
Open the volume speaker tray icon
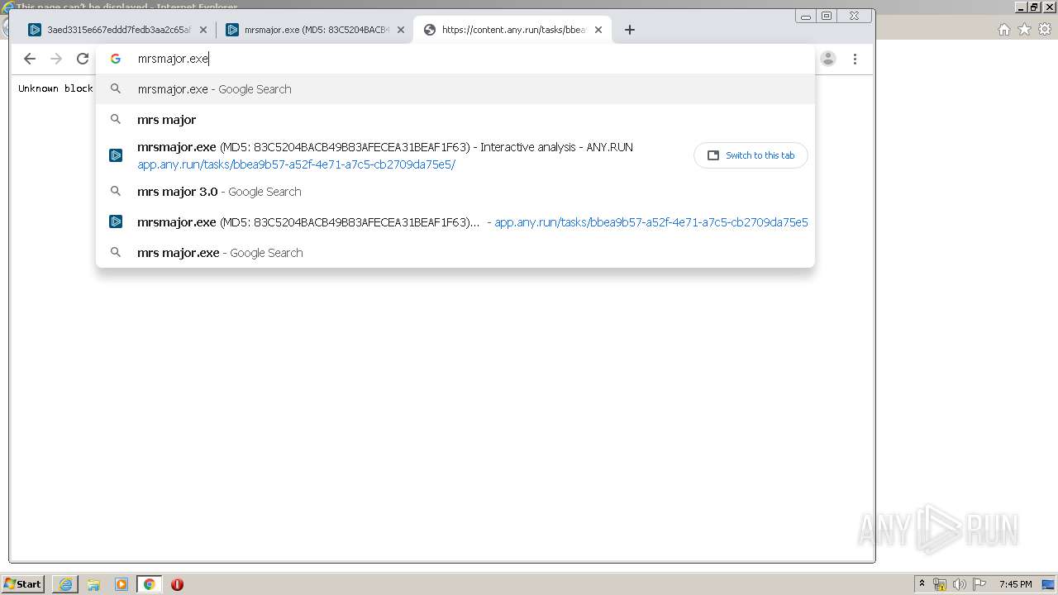(x=959, y=584)
